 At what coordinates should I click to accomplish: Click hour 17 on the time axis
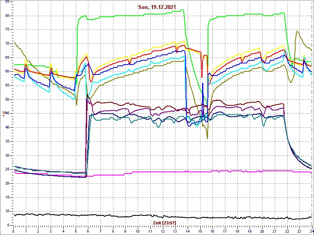225,231
